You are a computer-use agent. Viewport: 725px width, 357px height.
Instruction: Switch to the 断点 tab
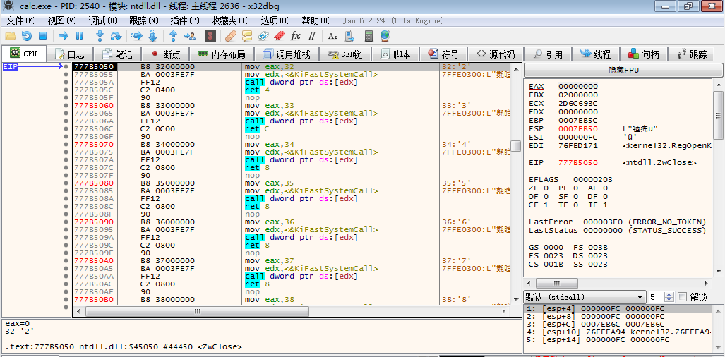165,54
